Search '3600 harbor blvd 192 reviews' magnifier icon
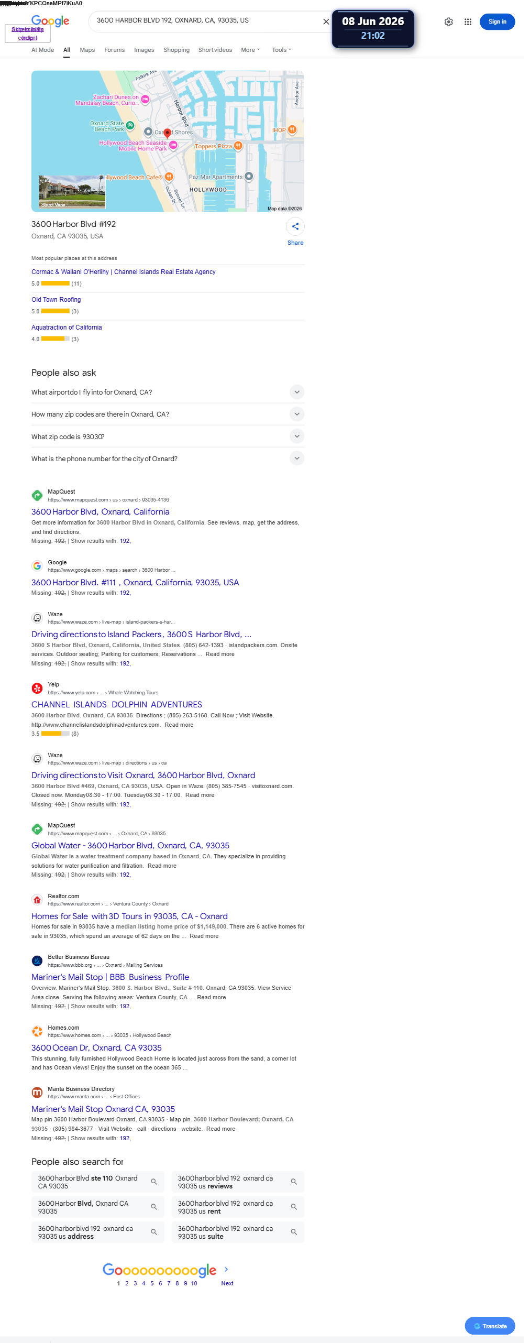This screenshot has height=1343, width=530. pyautogui.click(x=294, y=1182)
